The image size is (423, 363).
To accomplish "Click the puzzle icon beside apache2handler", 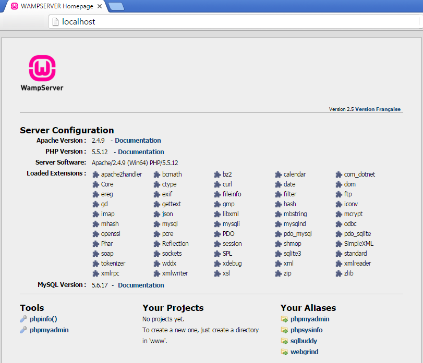I will coord(96,174).
